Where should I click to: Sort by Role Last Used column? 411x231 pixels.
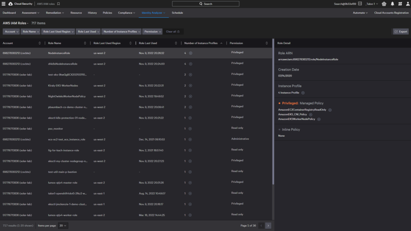176,43
